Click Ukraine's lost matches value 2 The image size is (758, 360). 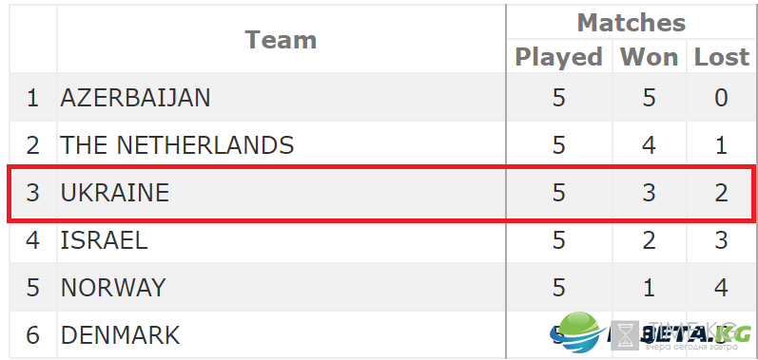coord(721,193)
